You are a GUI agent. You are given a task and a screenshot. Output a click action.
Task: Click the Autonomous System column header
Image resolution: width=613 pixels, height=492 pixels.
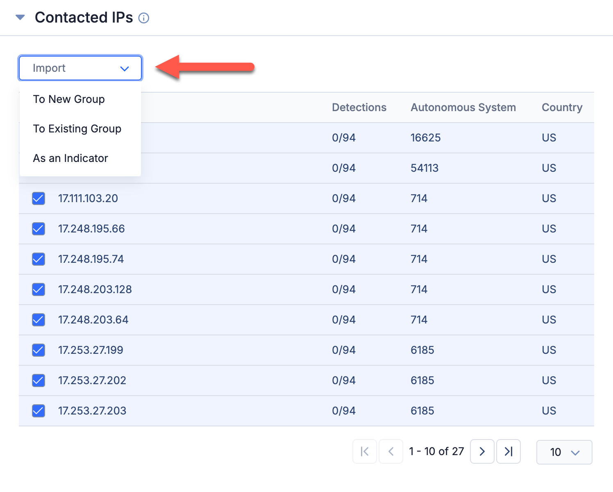point(463,107)
